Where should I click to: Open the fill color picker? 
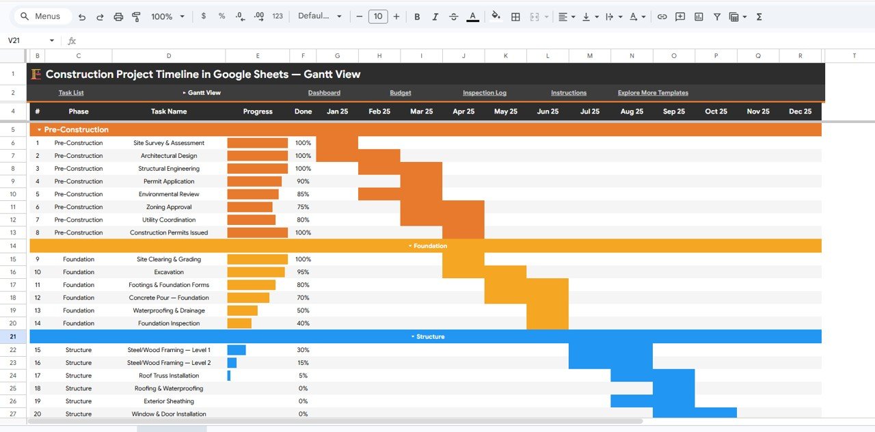pos(496,16)
